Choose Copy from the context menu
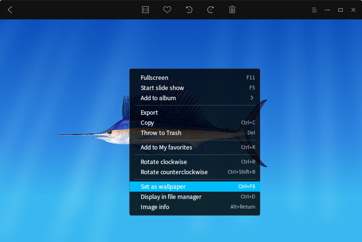 [x=195, y=123]
